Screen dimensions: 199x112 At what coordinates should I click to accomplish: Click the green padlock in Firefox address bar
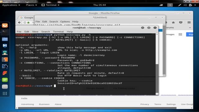click(28, 22)
